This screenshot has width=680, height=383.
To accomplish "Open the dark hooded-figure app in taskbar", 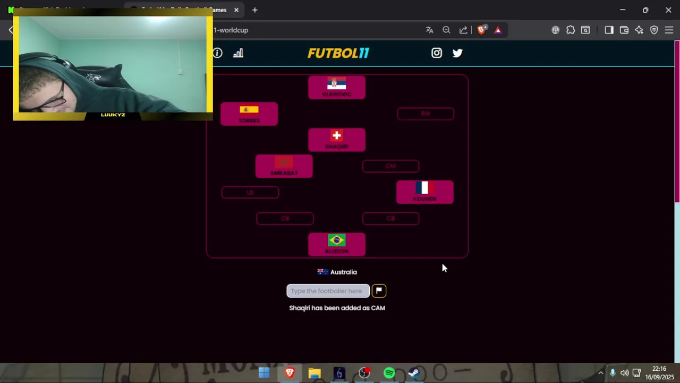I will [339, 373].
